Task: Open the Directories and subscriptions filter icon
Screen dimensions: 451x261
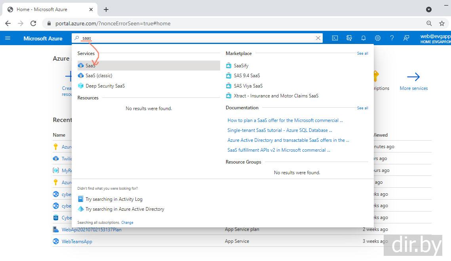Action: (349, 38)
